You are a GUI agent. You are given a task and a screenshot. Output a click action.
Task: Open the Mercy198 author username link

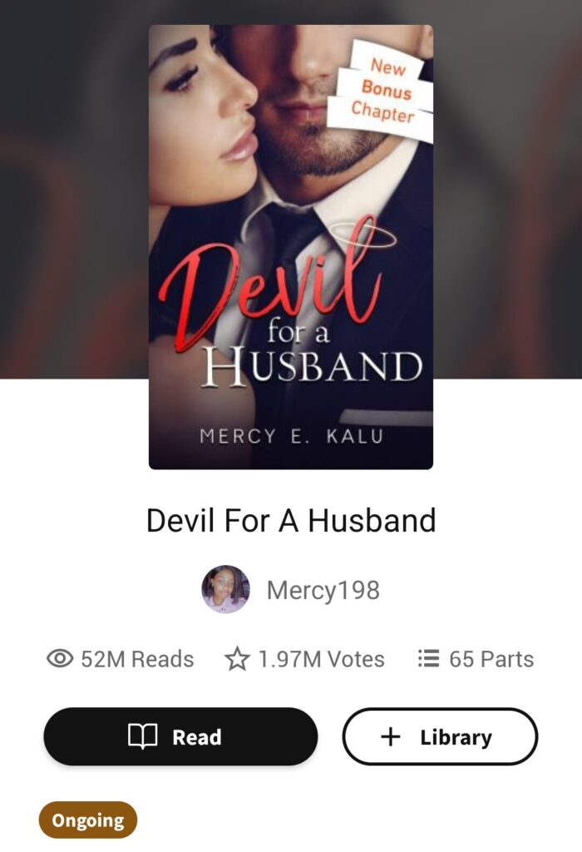pos(323,590)
